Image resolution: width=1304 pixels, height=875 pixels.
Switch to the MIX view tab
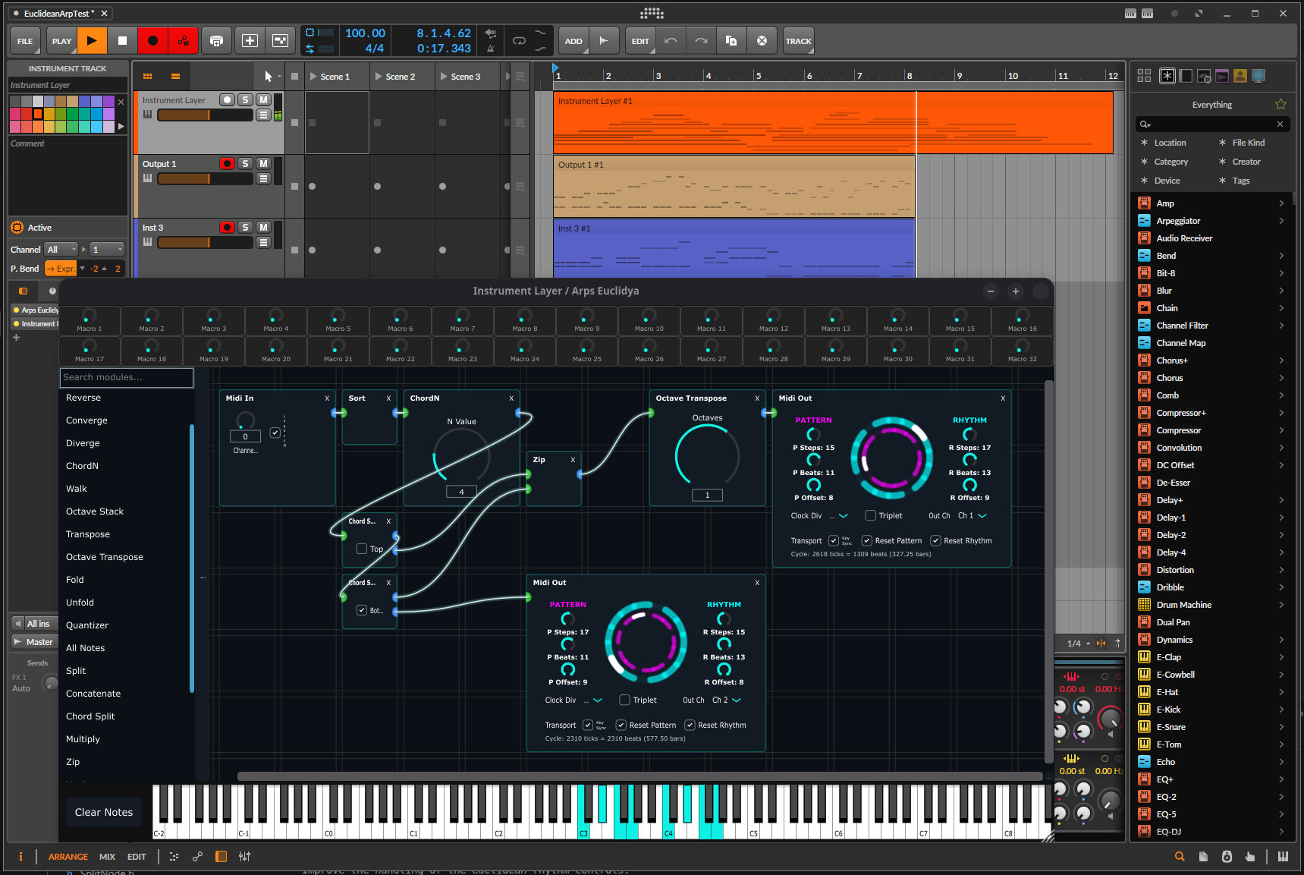tap(107, 856)
